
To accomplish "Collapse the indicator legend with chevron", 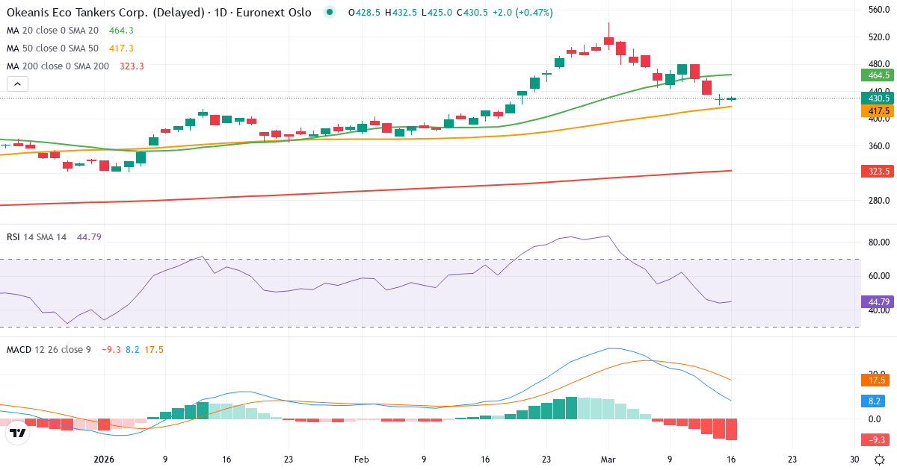I will pos(17,84).
